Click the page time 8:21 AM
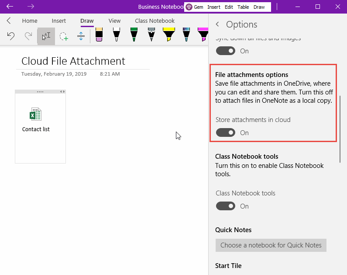Image resolution: width=347 pixels, height=275 pixels. (110, 74)
